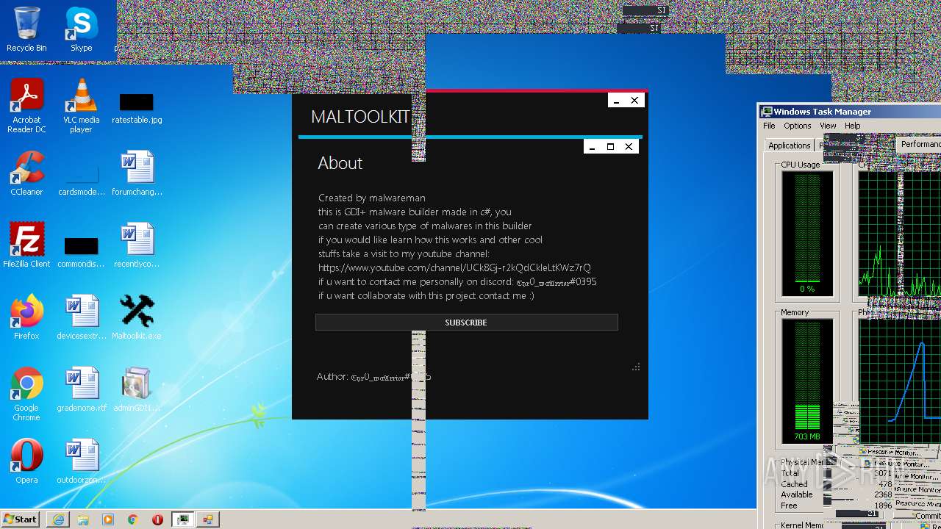Minimize the main Maltoolkit window
The width and height of the screenshot is (941, 529).
click(617, 101)
